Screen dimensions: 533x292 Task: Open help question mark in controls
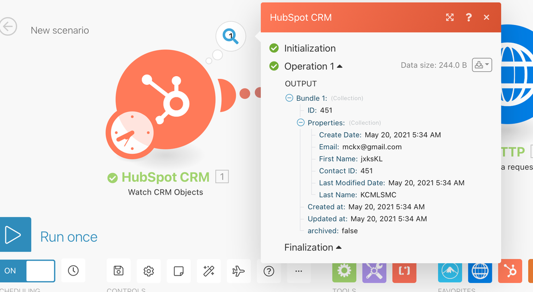pos(269,271)
